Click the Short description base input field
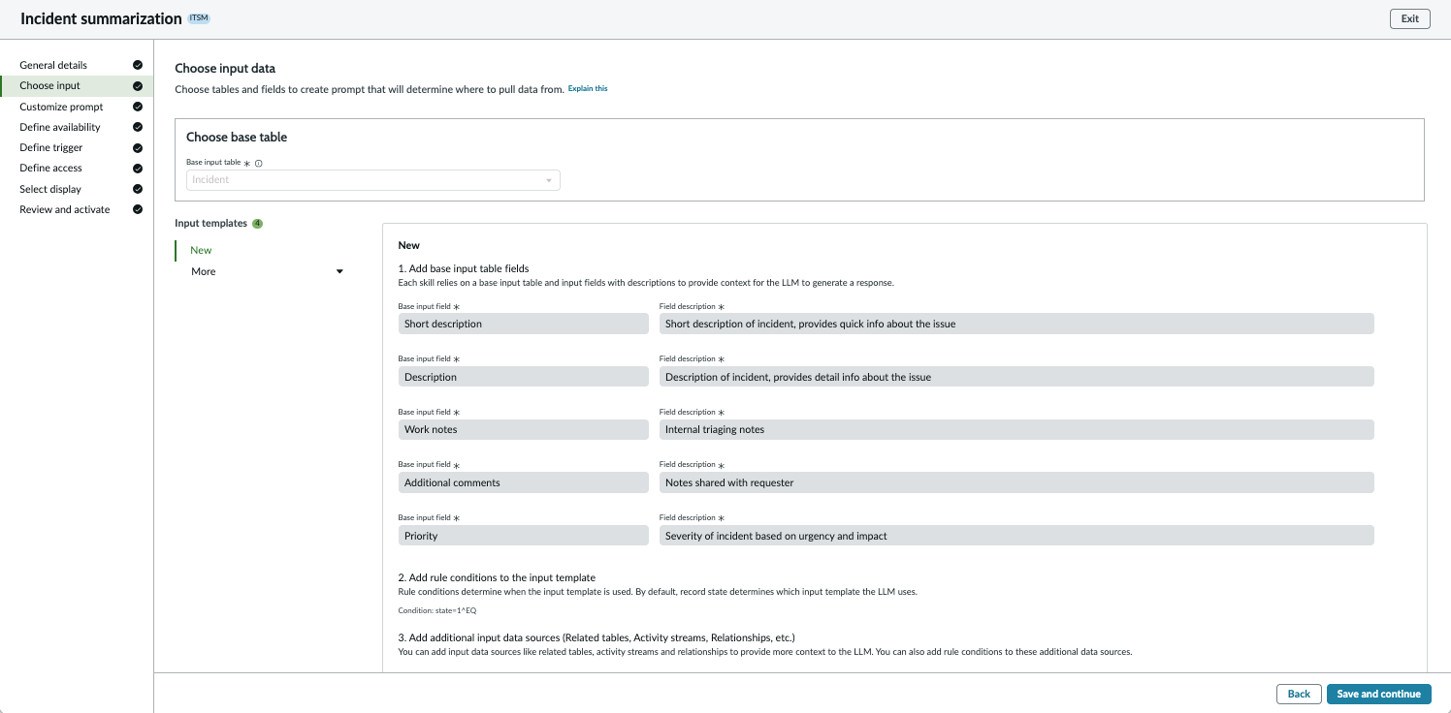Screen dimensions: 1451x713 (523, 324)
